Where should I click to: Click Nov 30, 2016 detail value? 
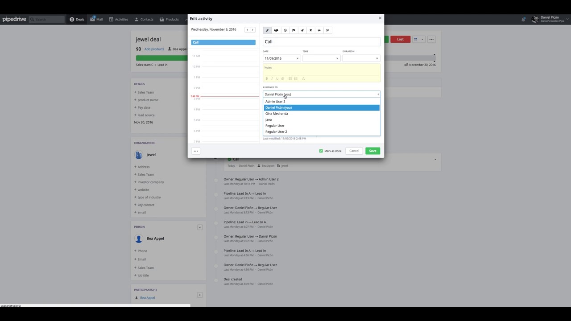(x=144, y=122)
